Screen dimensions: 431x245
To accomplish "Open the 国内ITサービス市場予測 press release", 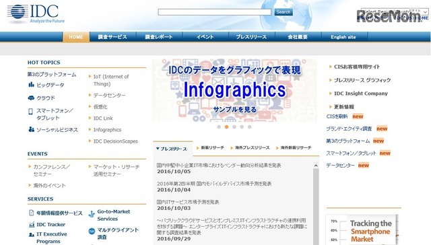I will point(188,202).
